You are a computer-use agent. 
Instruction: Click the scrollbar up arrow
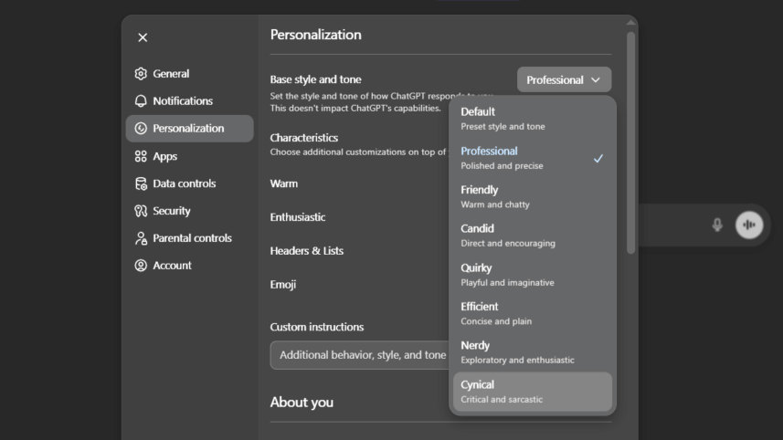click(x=630, y=23)
